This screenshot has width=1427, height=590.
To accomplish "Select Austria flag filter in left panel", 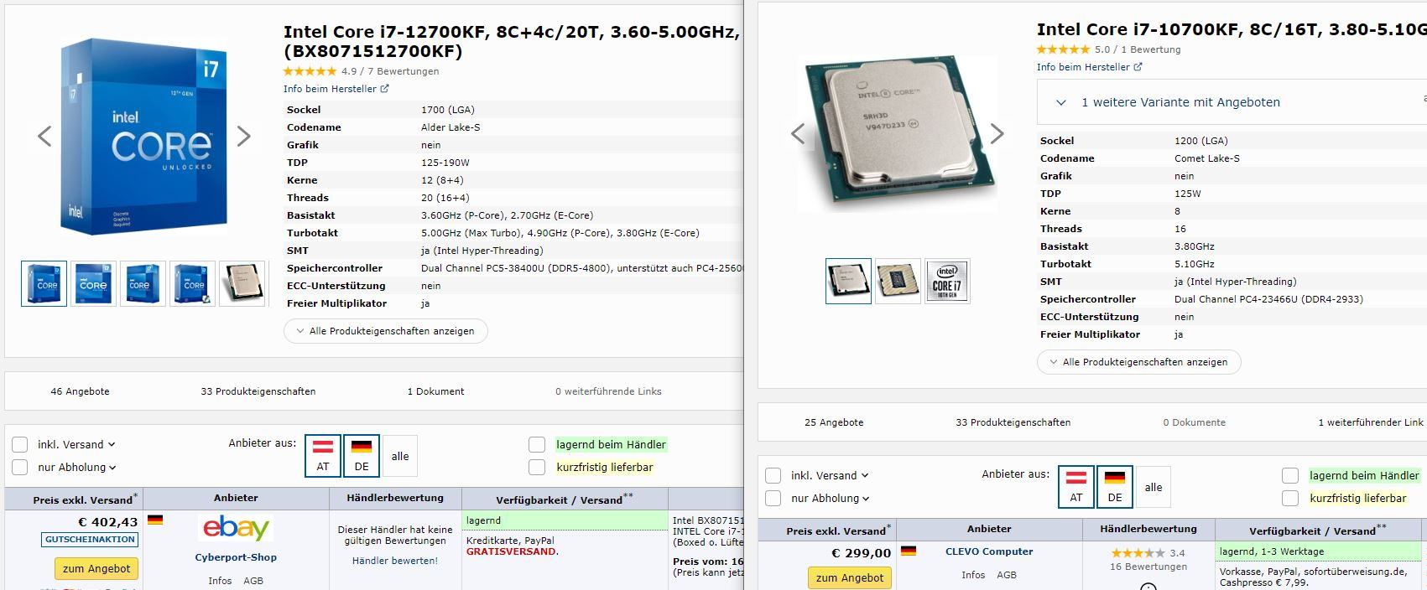I will tap(323, 455).
